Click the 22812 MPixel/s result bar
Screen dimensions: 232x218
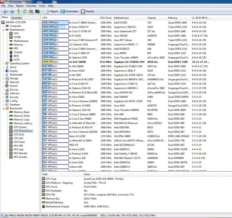55,23
